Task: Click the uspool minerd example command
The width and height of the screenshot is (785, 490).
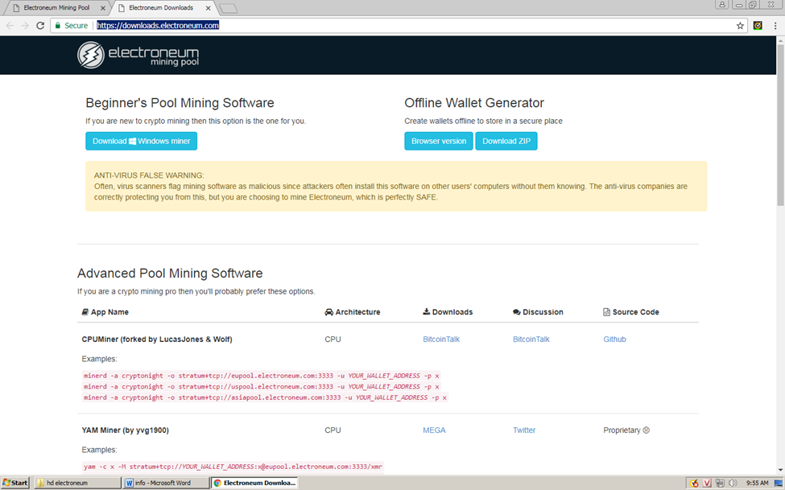Action: 262,387
